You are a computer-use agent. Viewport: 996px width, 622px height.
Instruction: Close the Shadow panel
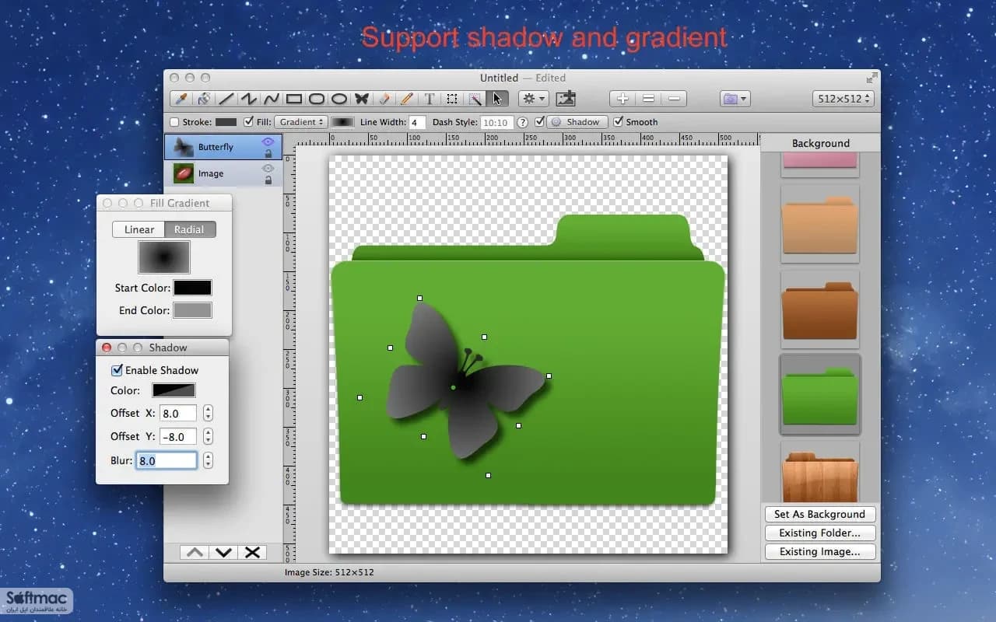tap(107, 348)
